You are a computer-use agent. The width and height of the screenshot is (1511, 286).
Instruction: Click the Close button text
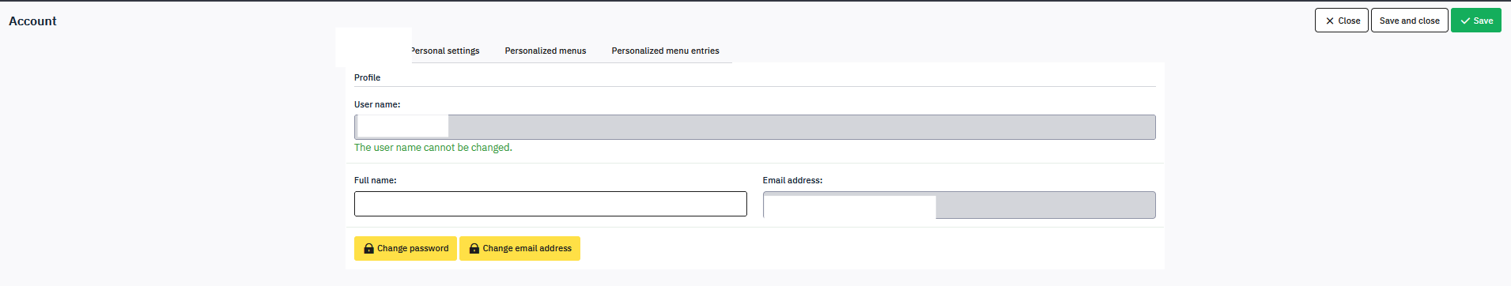coord(1349,21)
